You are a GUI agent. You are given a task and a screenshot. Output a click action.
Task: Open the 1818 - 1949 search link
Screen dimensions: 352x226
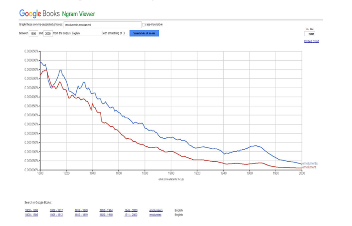point(81,210)
